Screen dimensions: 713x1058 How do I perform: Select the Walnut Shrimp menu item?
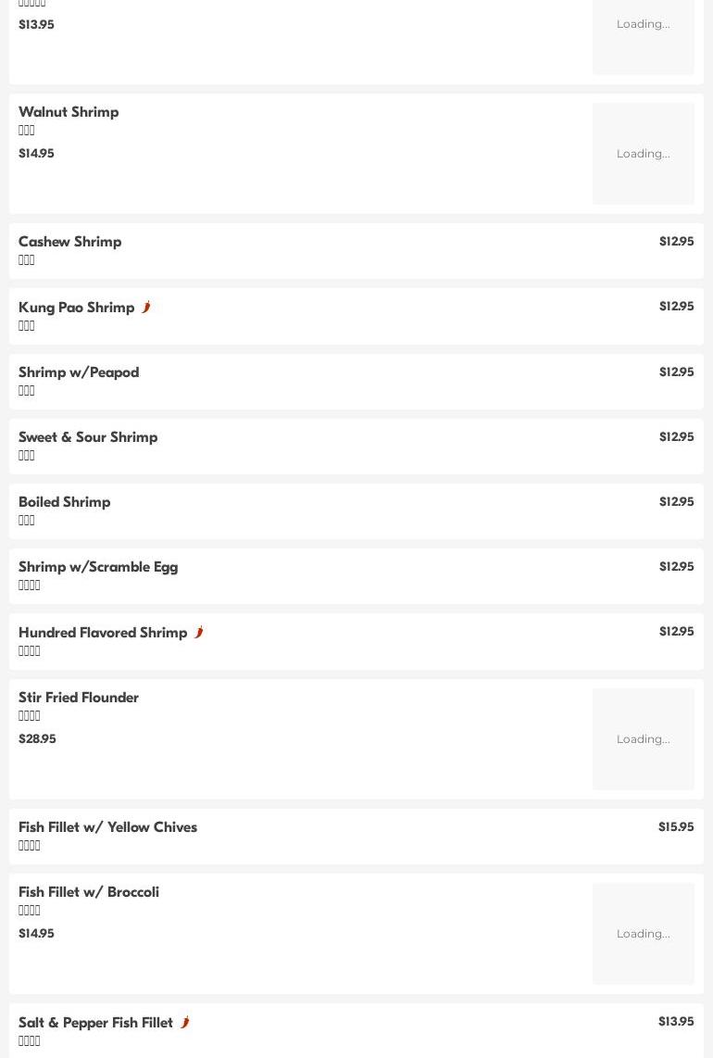click(x=69, y=112)
